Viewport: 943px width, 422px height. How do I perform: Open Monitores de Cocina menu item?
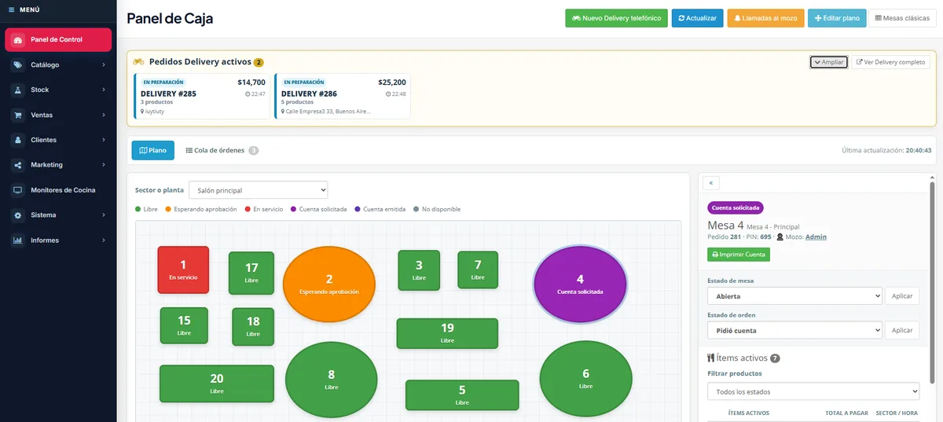tap(58, 190)
